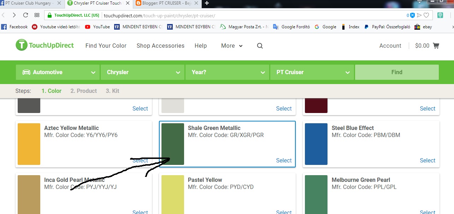Click the $0.00 cart total

pyautogui.click(x=422, y=46)
